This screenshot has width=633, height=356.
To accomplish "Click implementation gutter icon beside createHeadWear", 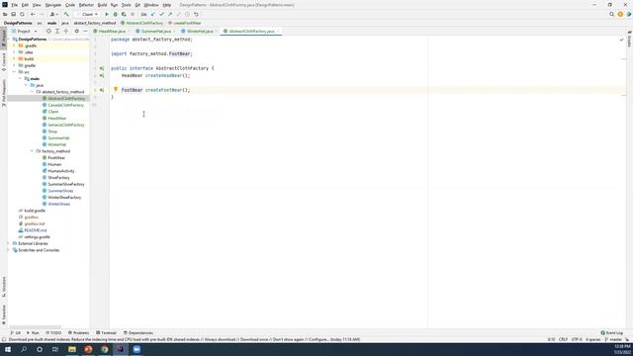I will click(102, 75).
